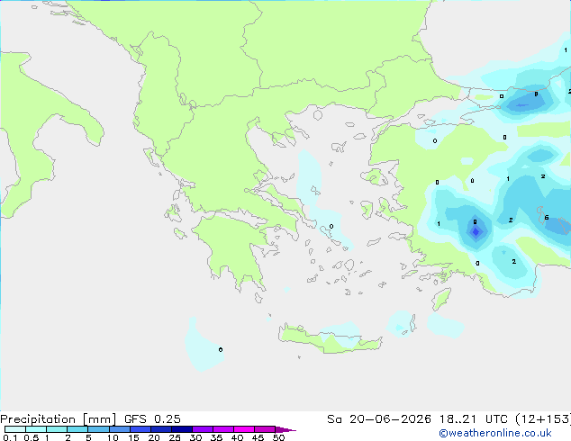This screenshot has height=441, width=571.
Task: Click the weatheronline.co.uk copyright link
Action: coord(495,433)
